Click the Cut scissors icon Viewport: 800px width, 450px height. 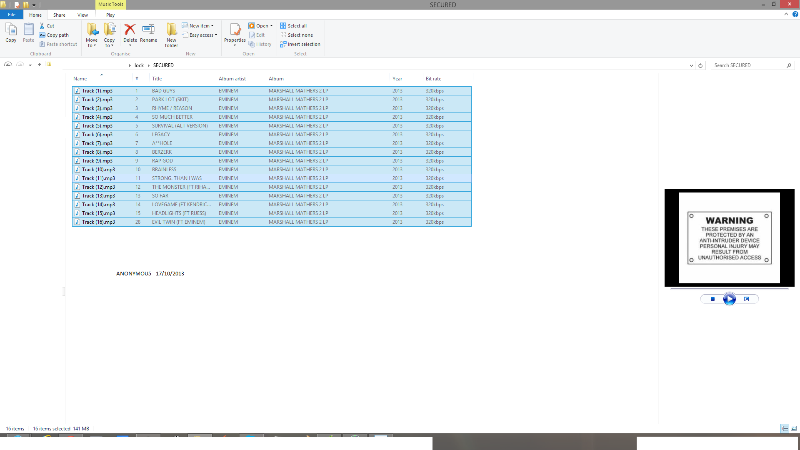point(42,26)
